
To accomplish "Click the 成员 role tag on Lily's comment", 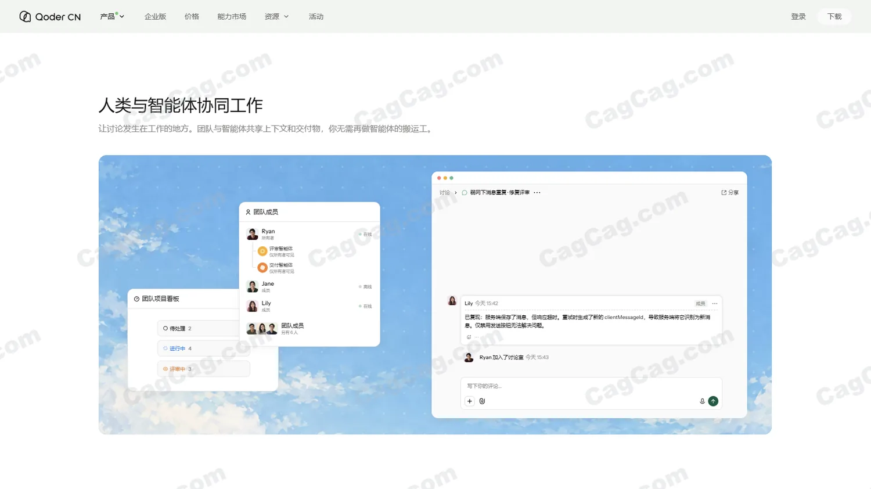I will [700, 303].
